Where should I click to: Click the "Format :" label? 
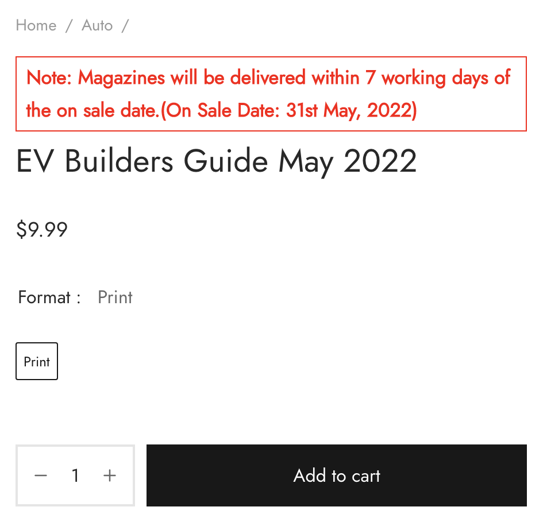(x=49, y=297)
